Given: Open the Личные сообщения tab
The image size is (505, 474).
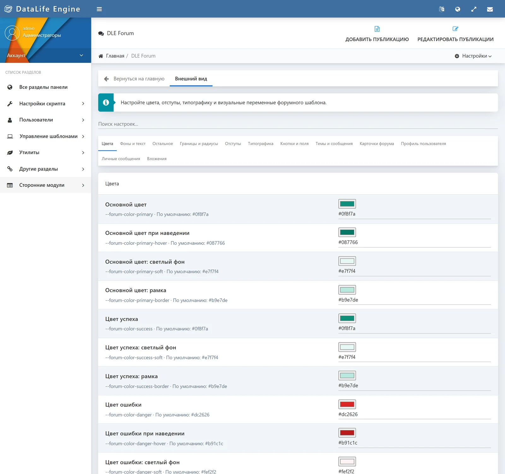Looking at the screenshot, I should click(121, 159).
